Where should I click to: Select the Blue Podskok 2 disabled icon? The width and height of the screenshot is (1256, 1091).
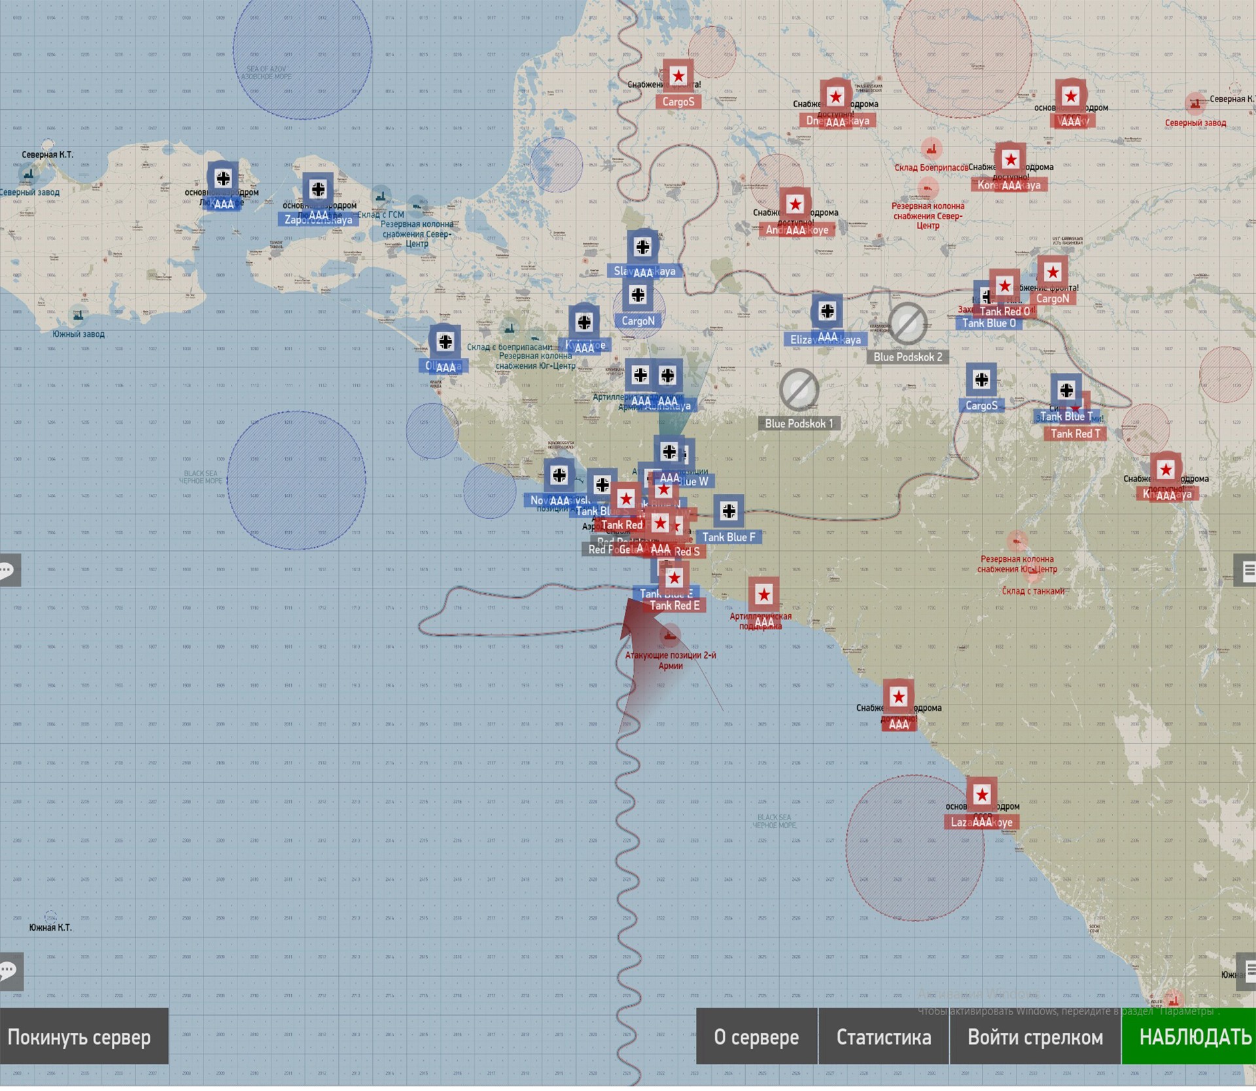click(907, 323)
